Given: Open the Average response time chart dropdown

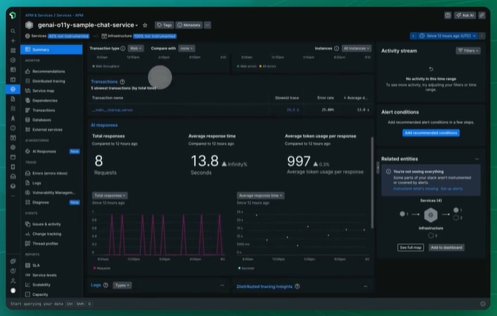Looking at the screenshot, I should [x=261, y=196].
